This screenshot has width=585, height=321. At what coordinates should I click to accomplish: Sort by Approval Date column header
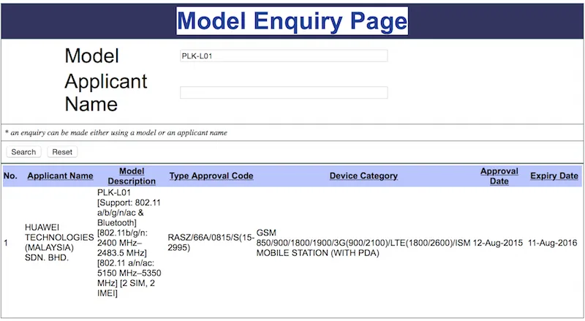(x=499, y=176)
